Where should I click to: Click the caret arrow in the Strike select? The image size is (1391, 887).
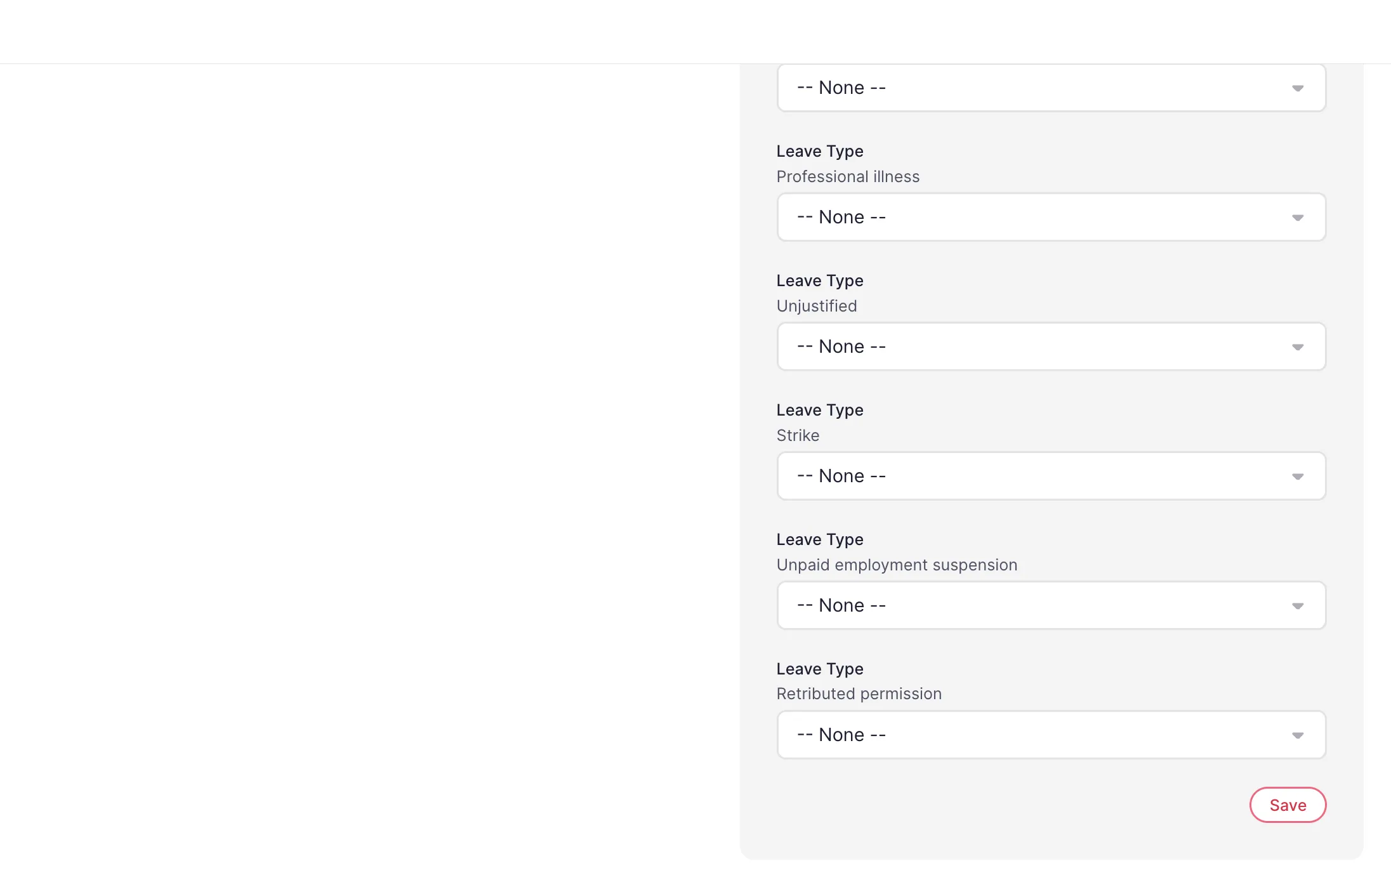[x=1298, y=476]
